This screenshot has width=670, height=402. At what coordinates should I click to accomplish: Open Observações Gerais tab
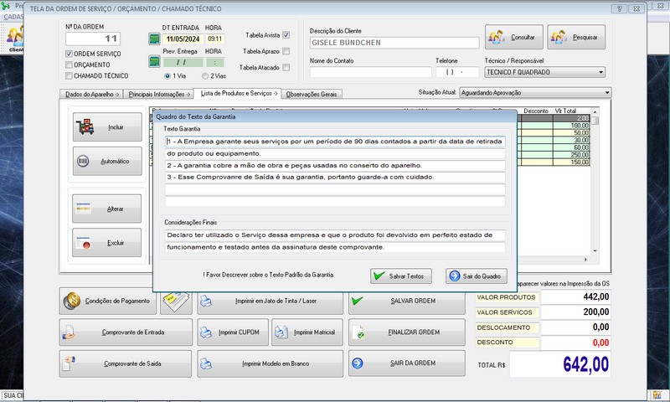(312, 94)
